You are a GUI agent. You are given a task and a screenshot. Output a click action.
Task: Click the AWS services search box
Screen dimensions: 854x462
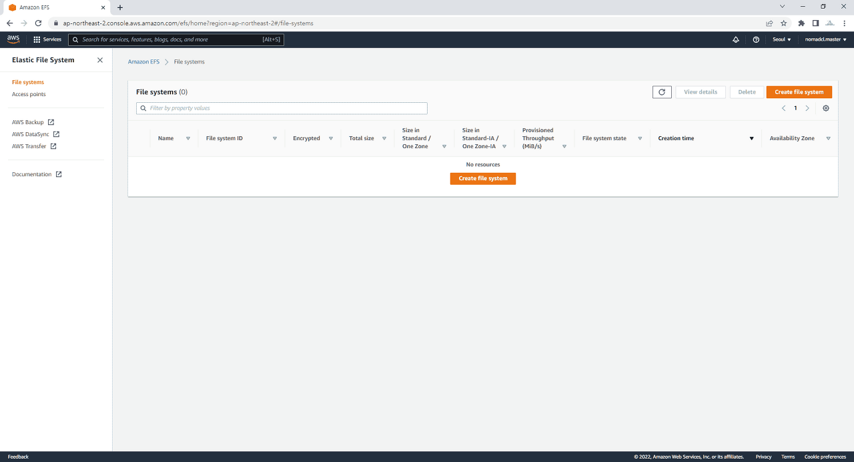pyautogui.click(x=176, y=39)
